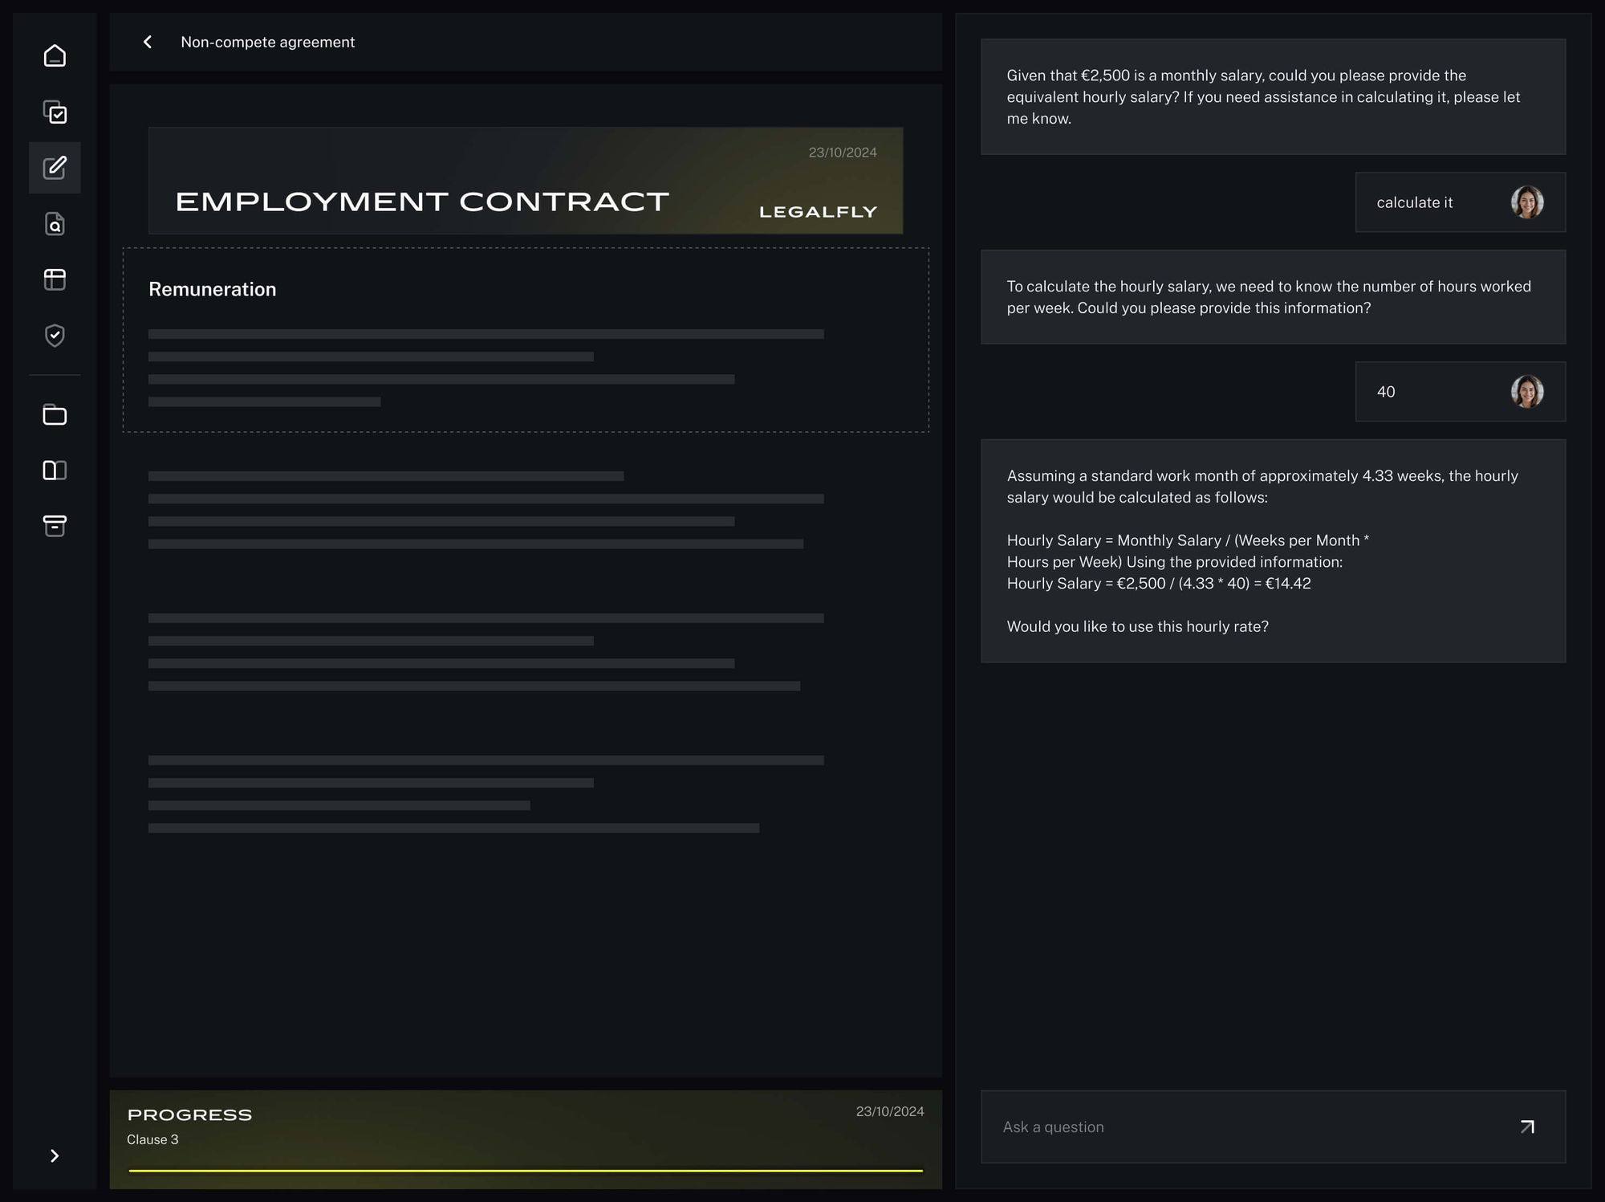The image size is (1605, 1202).
Task: Click the user avatar beside "calculate it"
Action: [1526, 202]
